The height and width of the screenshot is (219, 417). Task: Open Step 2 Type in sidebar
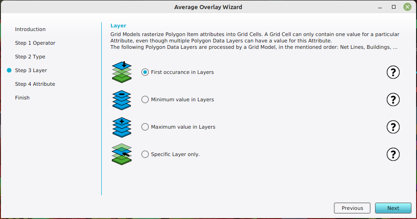coord(30,57)
